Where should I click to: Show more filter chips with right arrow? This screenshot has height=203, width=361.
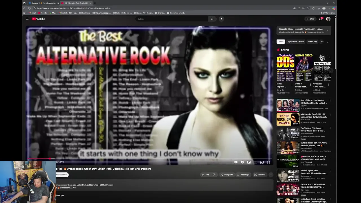click(x=328, y=42)
